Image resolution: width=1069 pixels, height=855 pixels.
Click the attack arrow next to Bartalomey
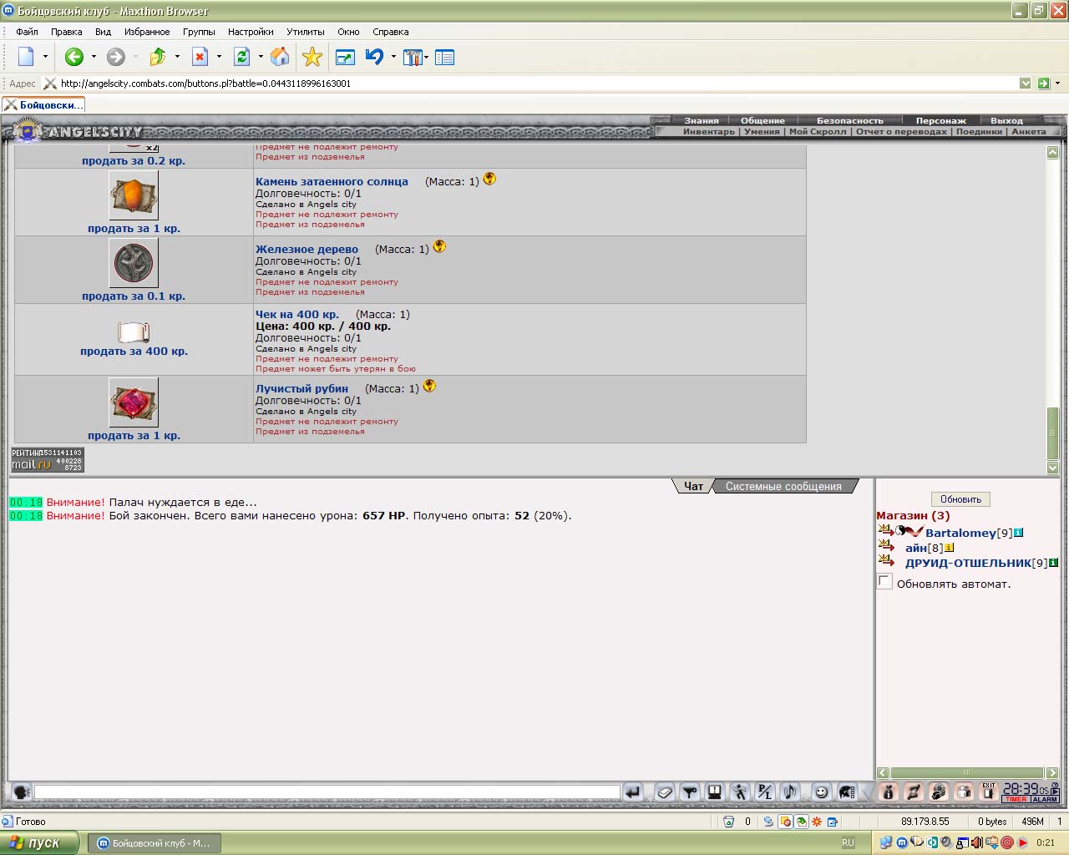pos(885,532)
